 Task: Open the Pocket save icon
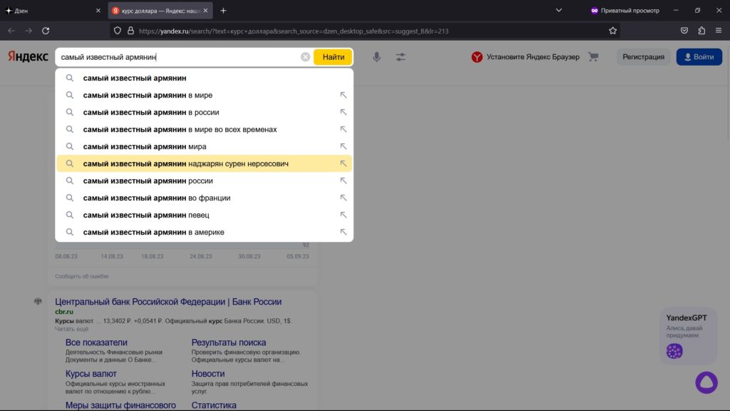click(684, 31)
